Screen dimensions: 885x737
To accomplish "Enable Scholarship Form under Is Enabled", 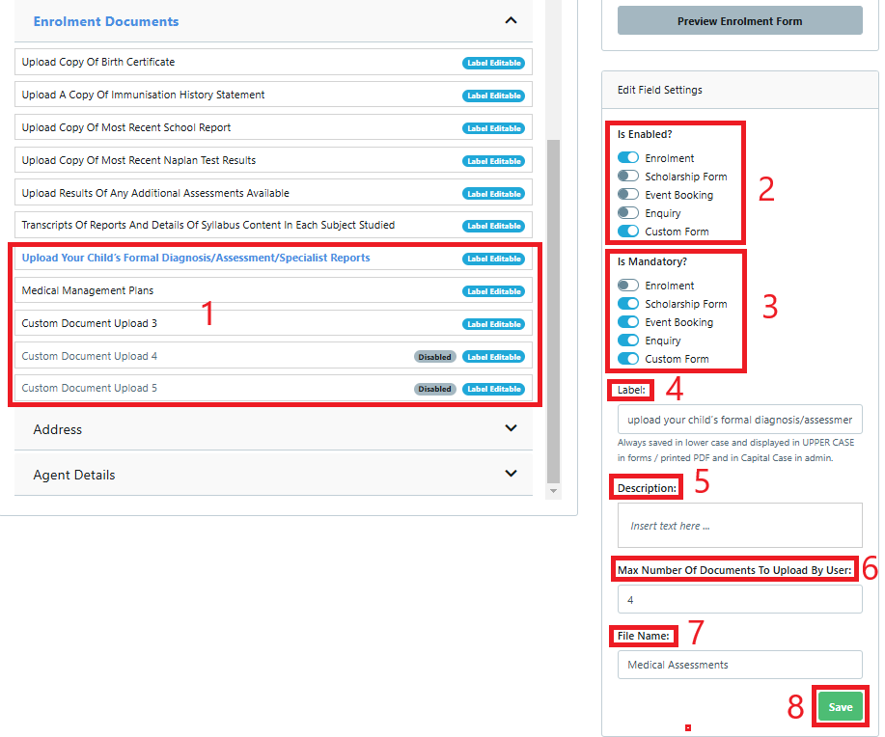I will click(627, 176).
